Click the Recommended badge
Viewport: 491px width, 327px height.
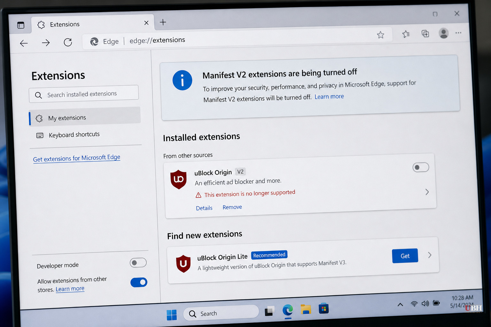click(269, 255)
